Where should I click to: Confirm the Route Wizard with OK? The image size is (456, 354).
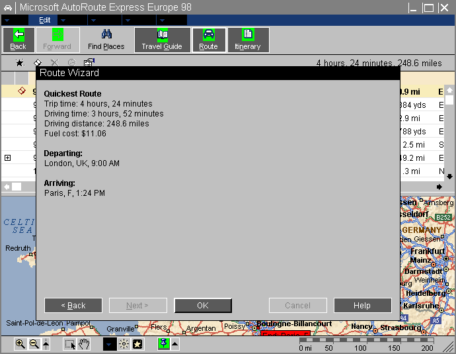coord(203,306)
